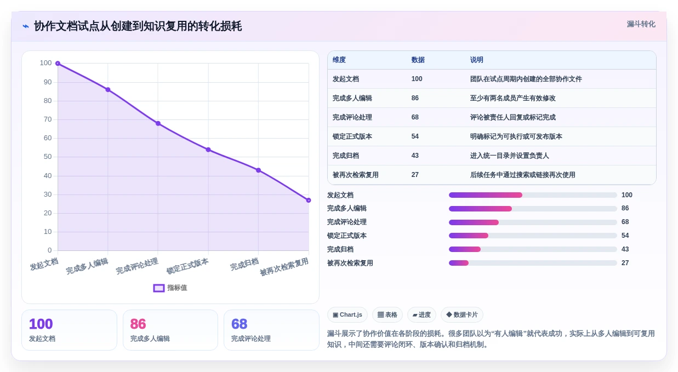678x372 pixels.
Task: Select the Chart.js tag chip
Action: tap(347, 315)
